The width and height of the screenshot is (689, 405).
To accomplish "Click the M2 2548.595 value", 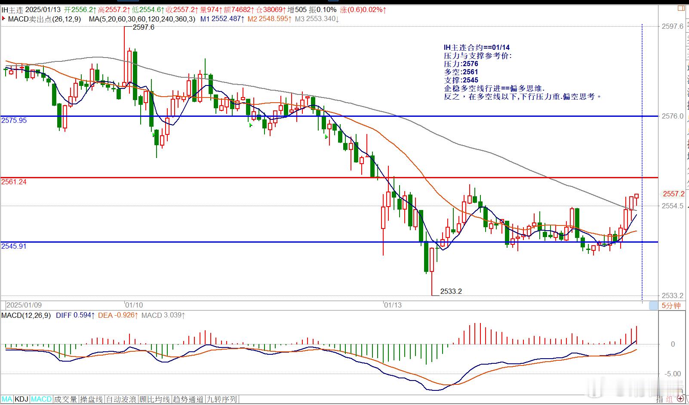I will click(270, 19).
